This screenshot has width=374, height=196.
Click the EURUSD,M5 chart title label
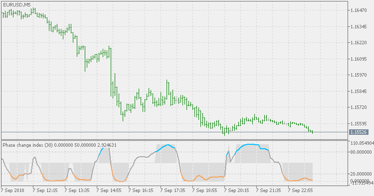(17, 5)
